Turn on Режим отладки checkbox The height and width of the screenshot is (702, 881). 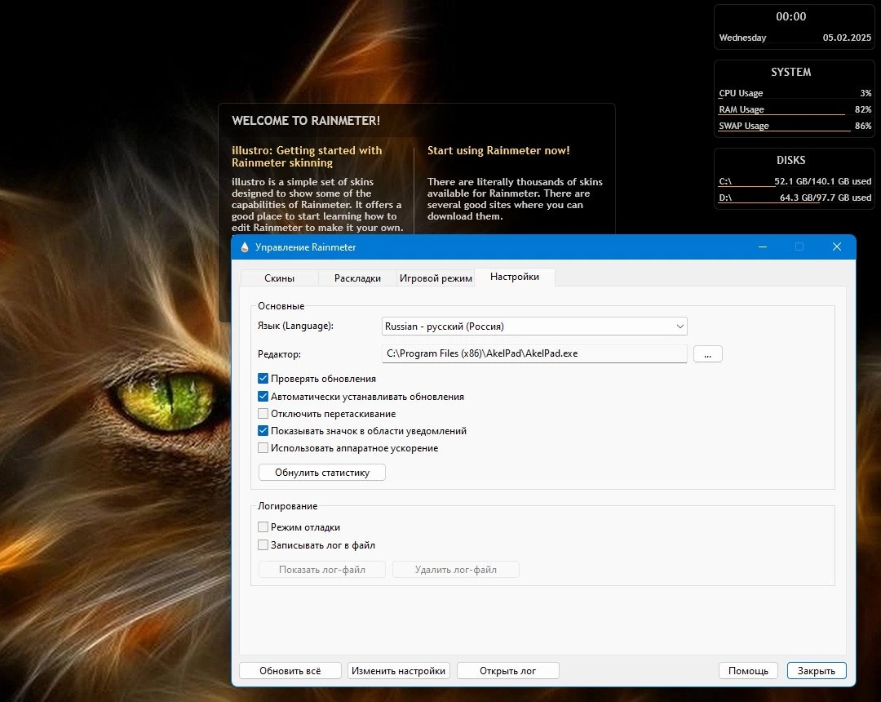tap(263, 527)
